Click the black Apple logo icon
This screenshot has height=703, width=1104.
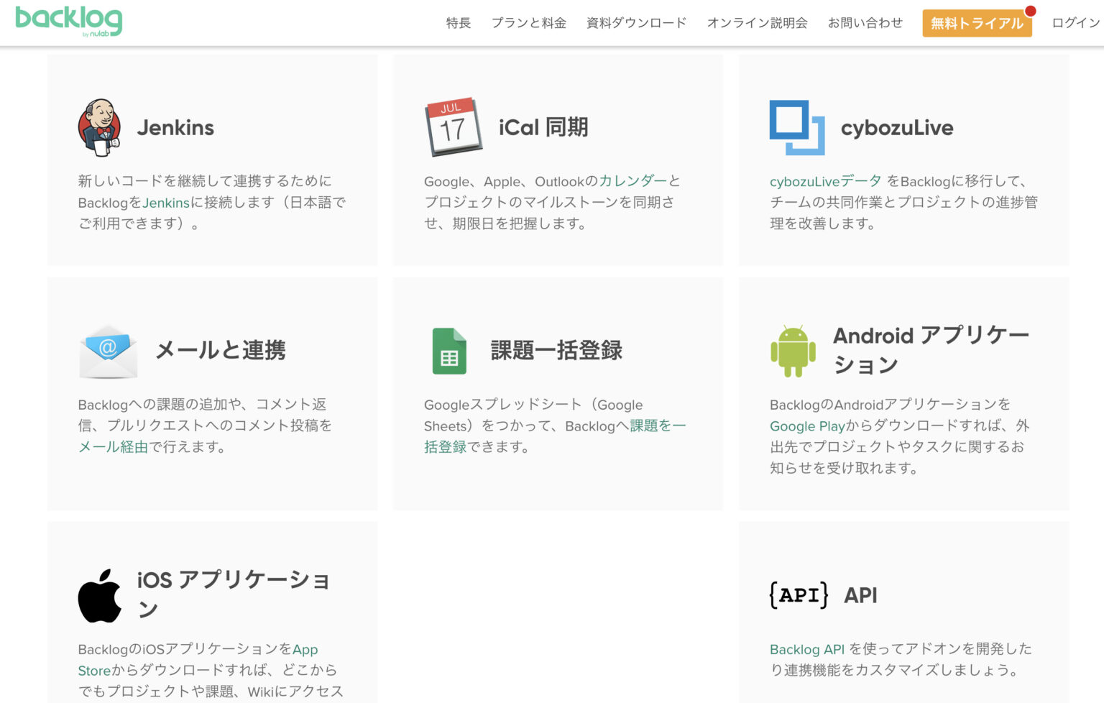coord(100,596)
